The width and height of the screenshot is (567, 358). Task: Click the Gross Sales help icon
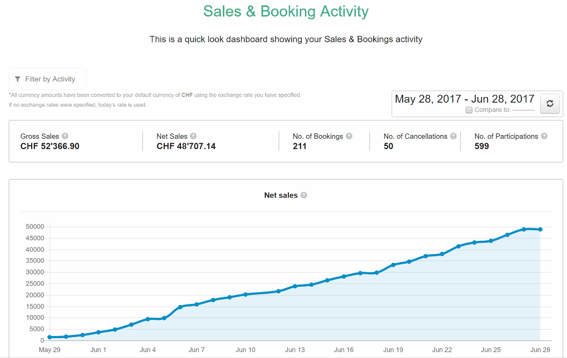click(65, 136)
